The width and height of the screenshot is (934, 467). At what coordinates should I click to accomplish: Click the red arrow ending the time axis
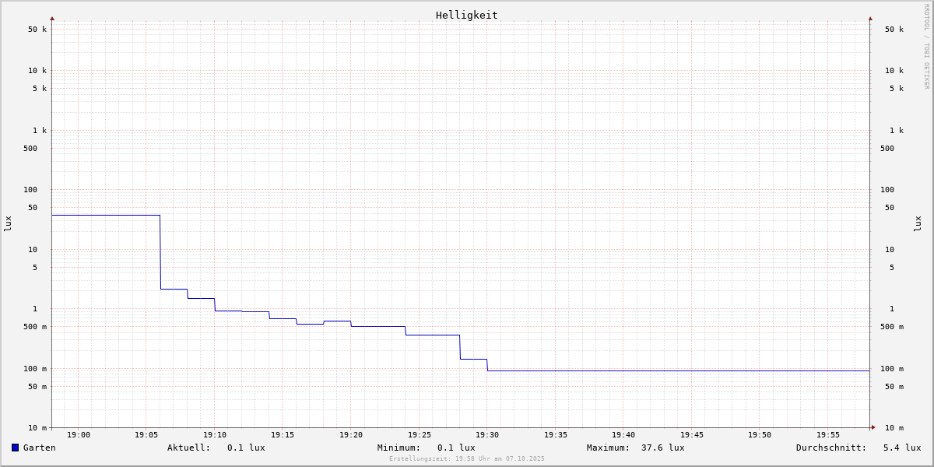(x=873, y=427)
